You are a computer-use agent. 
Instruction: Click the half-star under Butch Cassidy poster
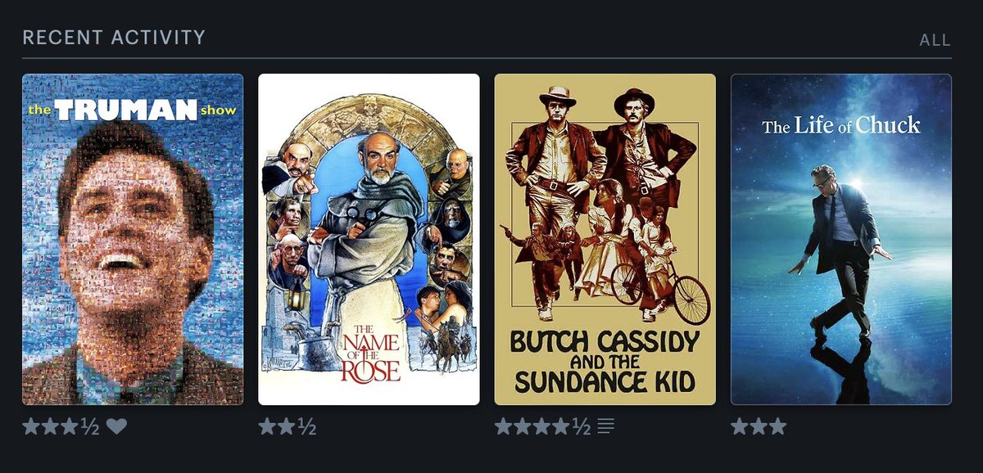coord(581,426)
